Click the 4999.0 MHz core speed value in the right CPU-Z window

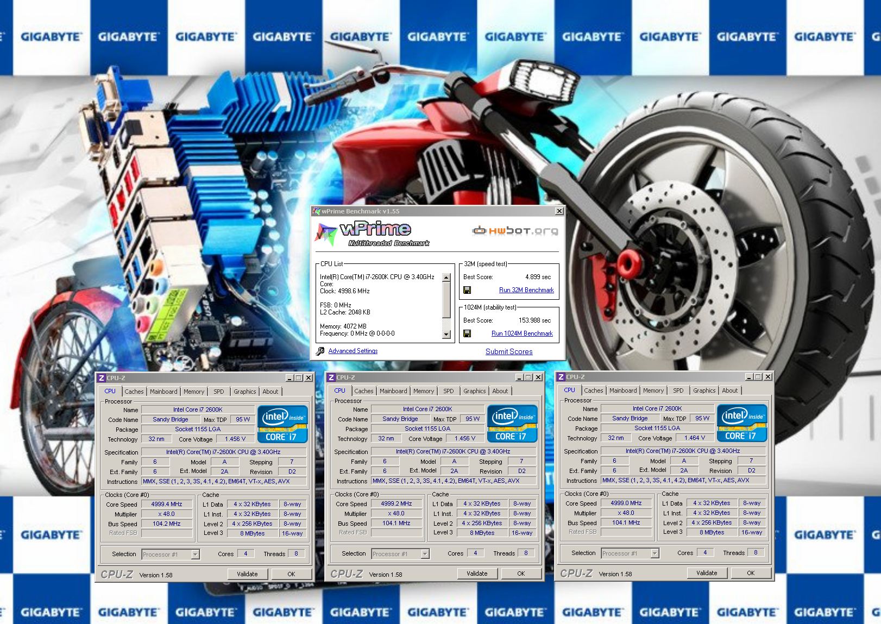click(x=626, y=503)
